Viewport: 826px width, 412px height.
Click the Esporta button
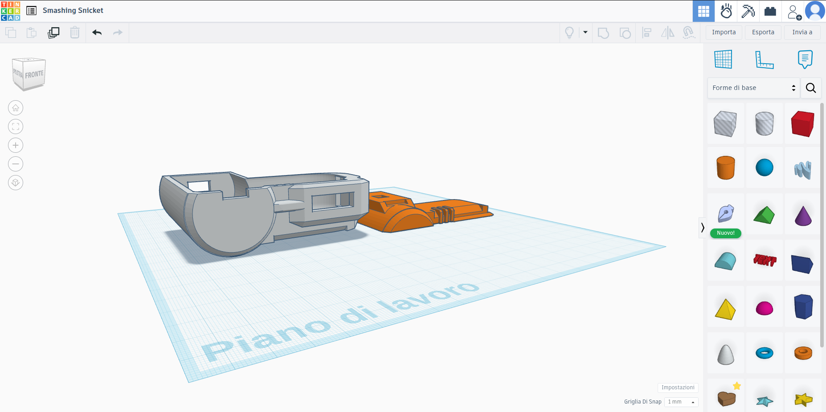click(763, 33)
